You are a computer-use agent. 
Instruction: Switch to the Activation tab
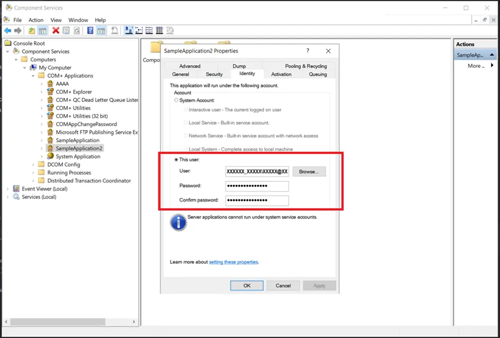tap(281, 74)
